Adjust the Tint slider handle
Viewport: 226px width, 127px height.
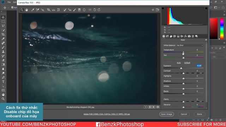[184, 58]
